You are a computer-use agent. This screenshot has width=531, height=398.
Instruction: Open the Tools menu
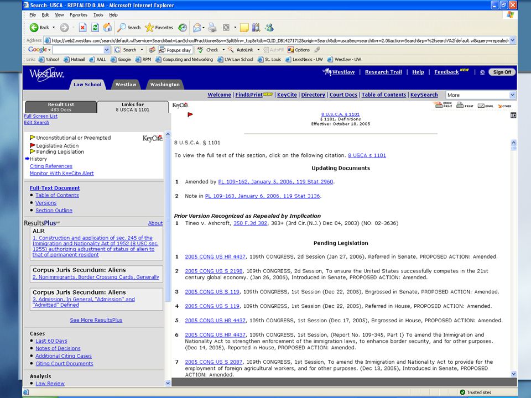pyautogui.click(x=98, y=15)
